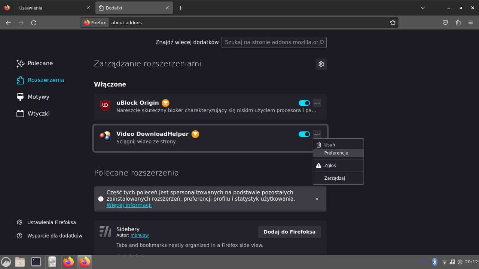479x269 pixels.
Task: Choose Zarządzaj from the context menu
Action: [338, 178]
